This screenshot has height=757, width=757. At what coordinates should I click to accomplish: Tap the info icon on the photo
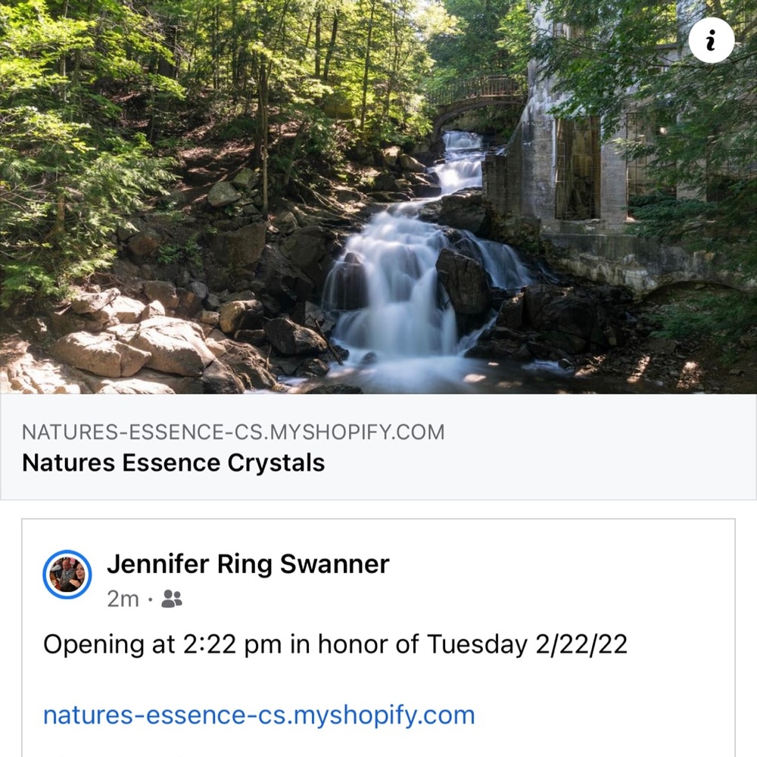(x=711, y=42)
